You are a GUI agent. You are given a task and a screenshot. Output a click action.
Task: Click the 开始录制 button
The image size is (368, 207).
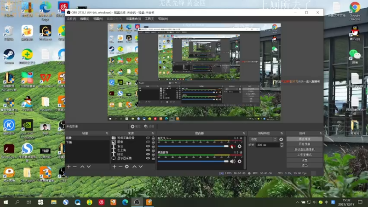tap(305, 144)
